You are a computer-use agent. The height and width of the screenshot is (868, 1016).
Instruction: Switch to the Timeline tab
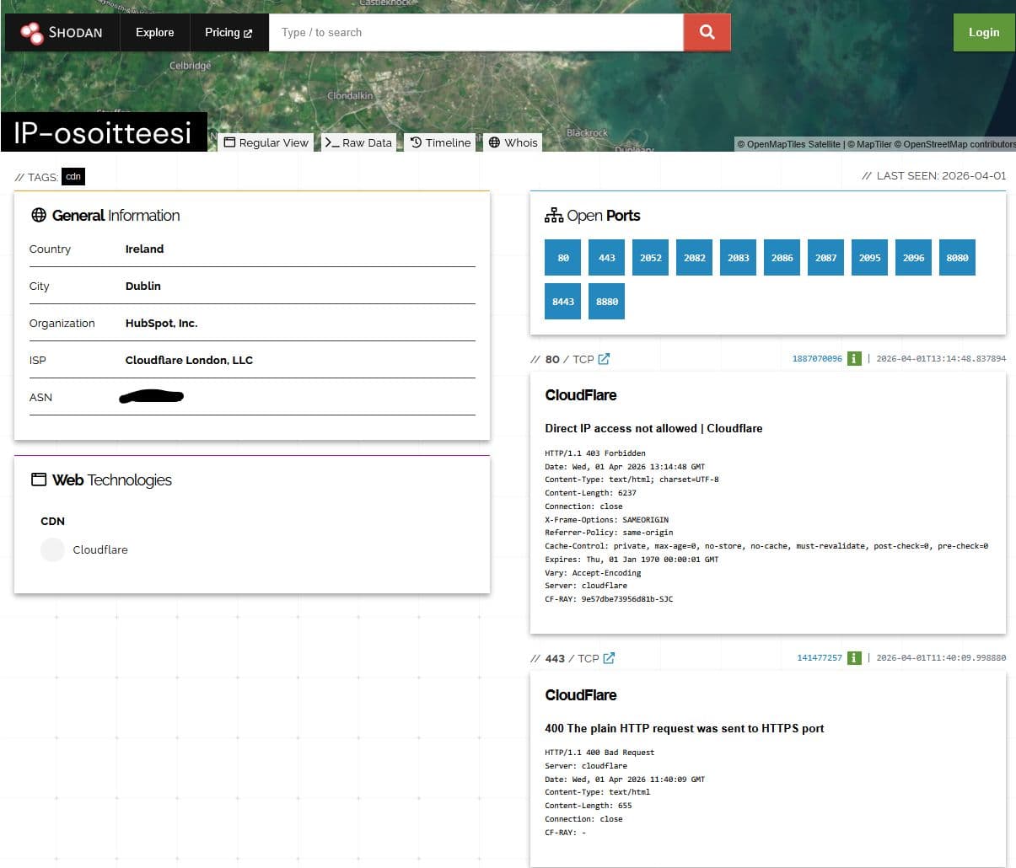tap(440, 142)
